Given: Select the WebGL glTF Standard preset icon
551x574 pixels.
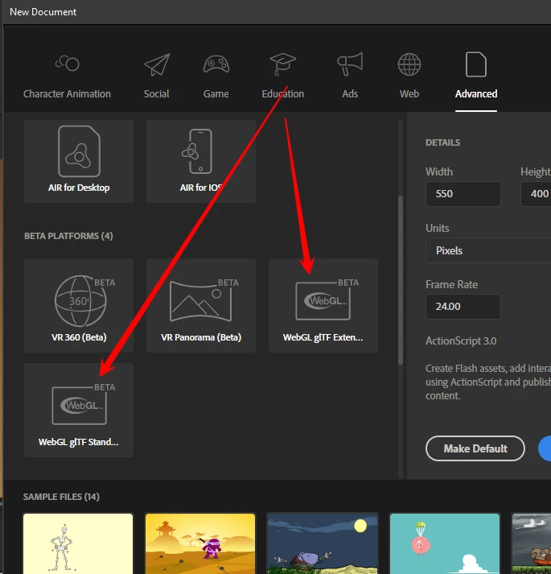Looking at the screenshot, I should (84, 404).
